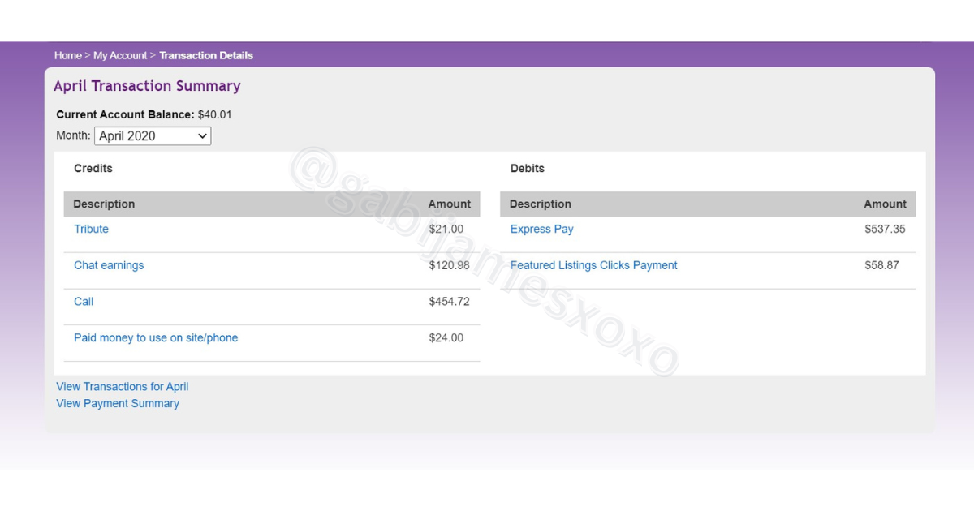View Transactions for April link
974x511 pixels.
click(123, 387)
